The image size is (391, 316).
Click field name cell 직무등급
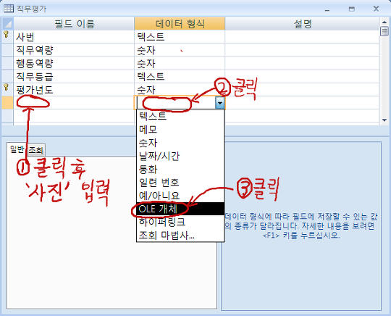point(74,76)
